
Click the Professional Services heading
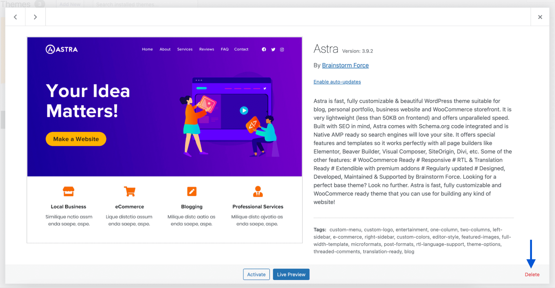tap(258, 207)
